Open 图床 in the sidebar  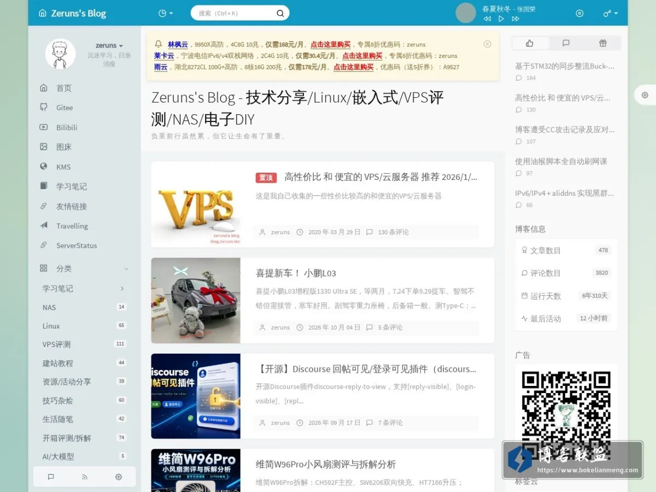pyautogui.click(x=63, y=147)
